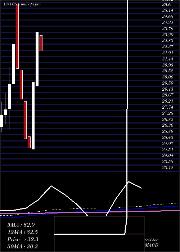Image resolution: width=180 pixels, height=252 pixels.
Task: Click the Price : 32.3 readout
Action: point(23,239)
